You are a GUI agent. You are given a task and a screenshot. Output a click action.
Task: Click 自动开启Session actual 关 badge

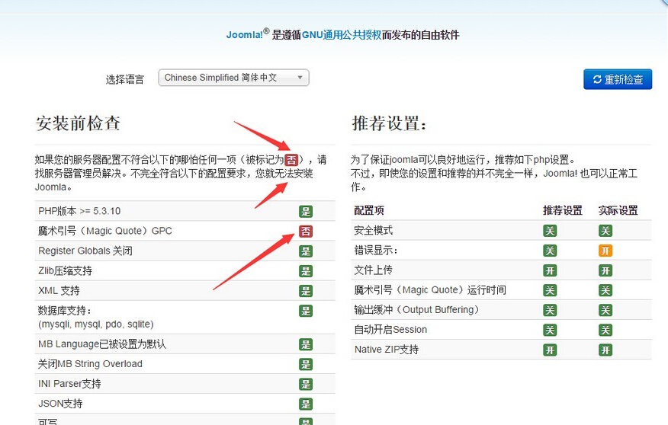click(x=605, y=330)
